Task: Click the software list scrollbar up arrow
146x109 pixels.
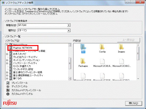Action: tap(70, 45)
